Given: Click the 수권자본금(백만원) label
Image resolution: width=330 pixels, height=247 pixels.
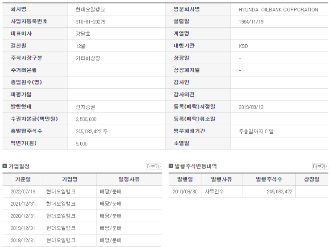Looking at the screenshot, I should pyautogui.click(x=34, y=119).
